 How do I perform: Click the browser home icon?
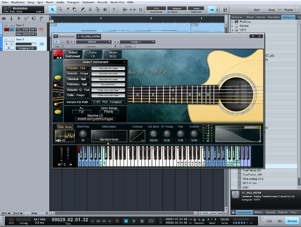pyautogui.click(x=233, y=213)
